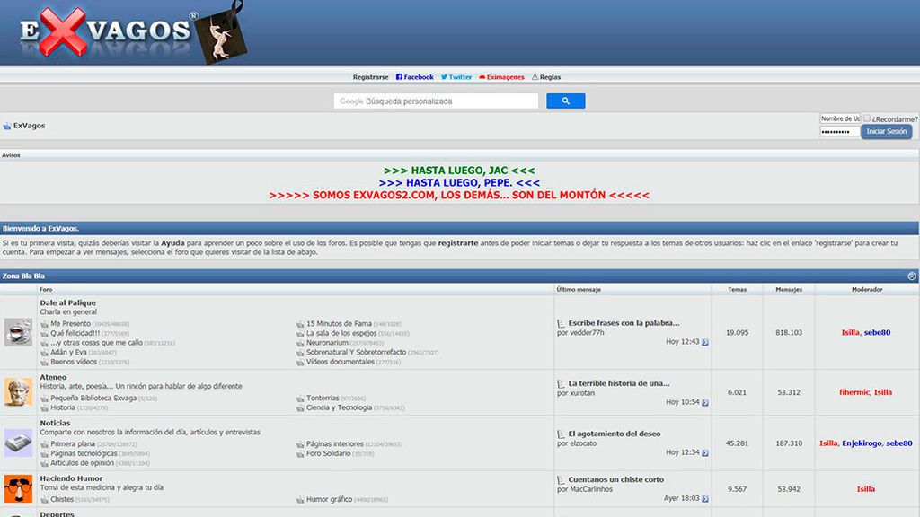Screen dimensions: 920x517
Task: Open the Haciendo Humor forum
Action: point(71,478)
